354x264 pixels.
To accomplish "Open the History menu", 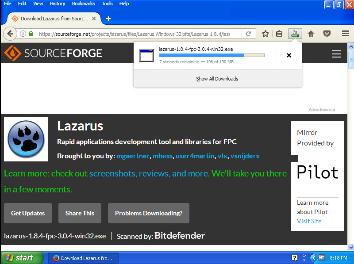I will pyautogui.click(x=58, y=4).
